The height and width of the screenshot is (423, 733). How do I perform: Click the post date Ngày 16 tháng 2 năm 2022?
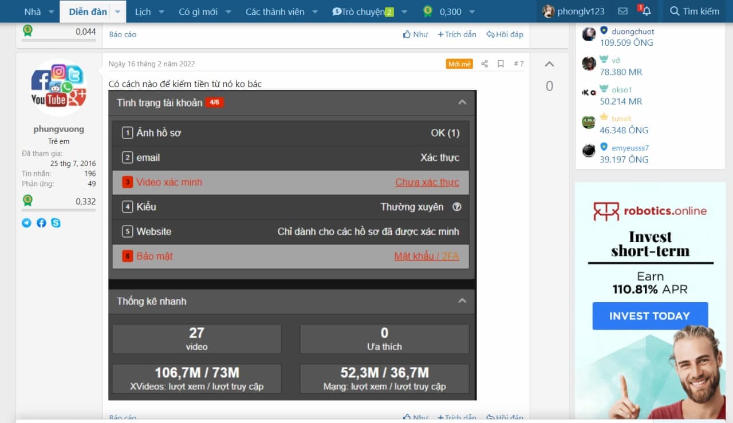pyautogui.click(x=152, y=64)
